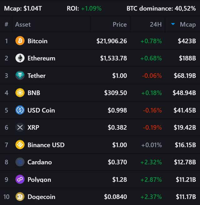Click the Binance USD icon
This screenshot has height=205, width=200.
click(20, 145)
